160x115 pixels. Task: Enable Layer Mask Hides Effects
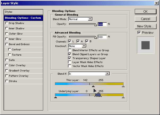pyautogui.click(x=70, y=62)
